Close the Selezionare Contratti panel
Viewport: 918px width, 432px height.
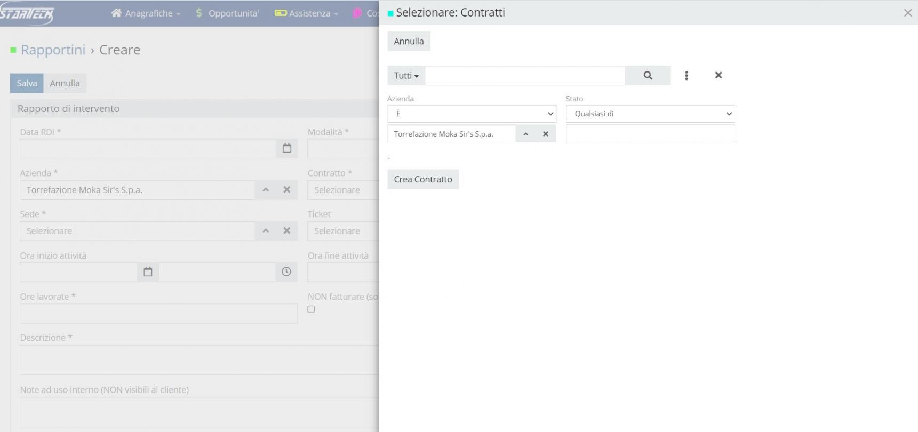[907, 13]
